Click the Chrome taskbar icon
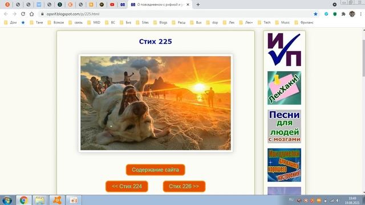 (x=23, y=200)
